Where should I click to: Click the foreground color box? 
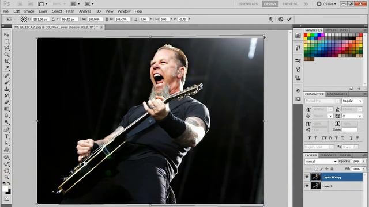pyautogui.click(x=5, y=189)
